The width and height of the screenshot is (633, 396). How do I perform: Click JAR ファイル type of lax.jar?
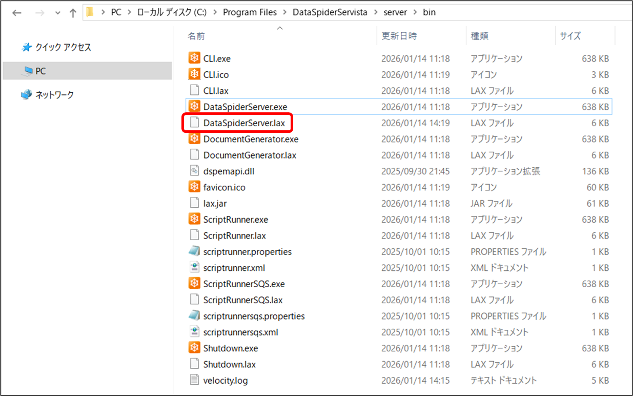pyautogui.click(x=492, y=204)
